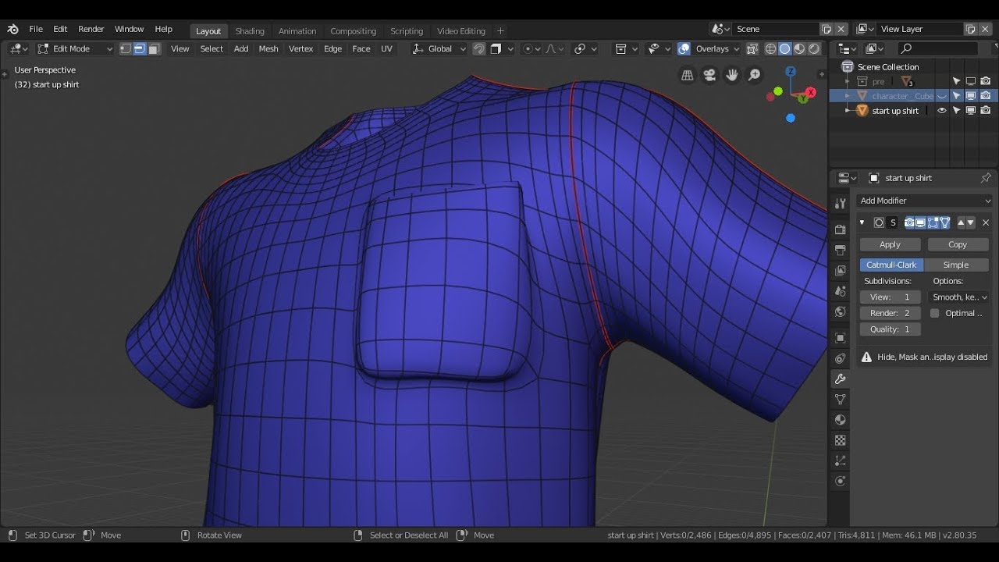
Task: Open the Render camera-back properties tab
Action: (840, 230)
